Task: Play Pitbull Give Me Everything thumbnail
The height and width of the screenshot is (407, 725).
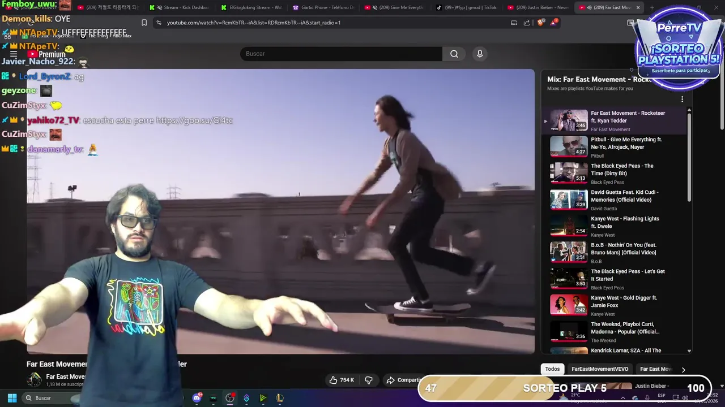Action: 569,146
